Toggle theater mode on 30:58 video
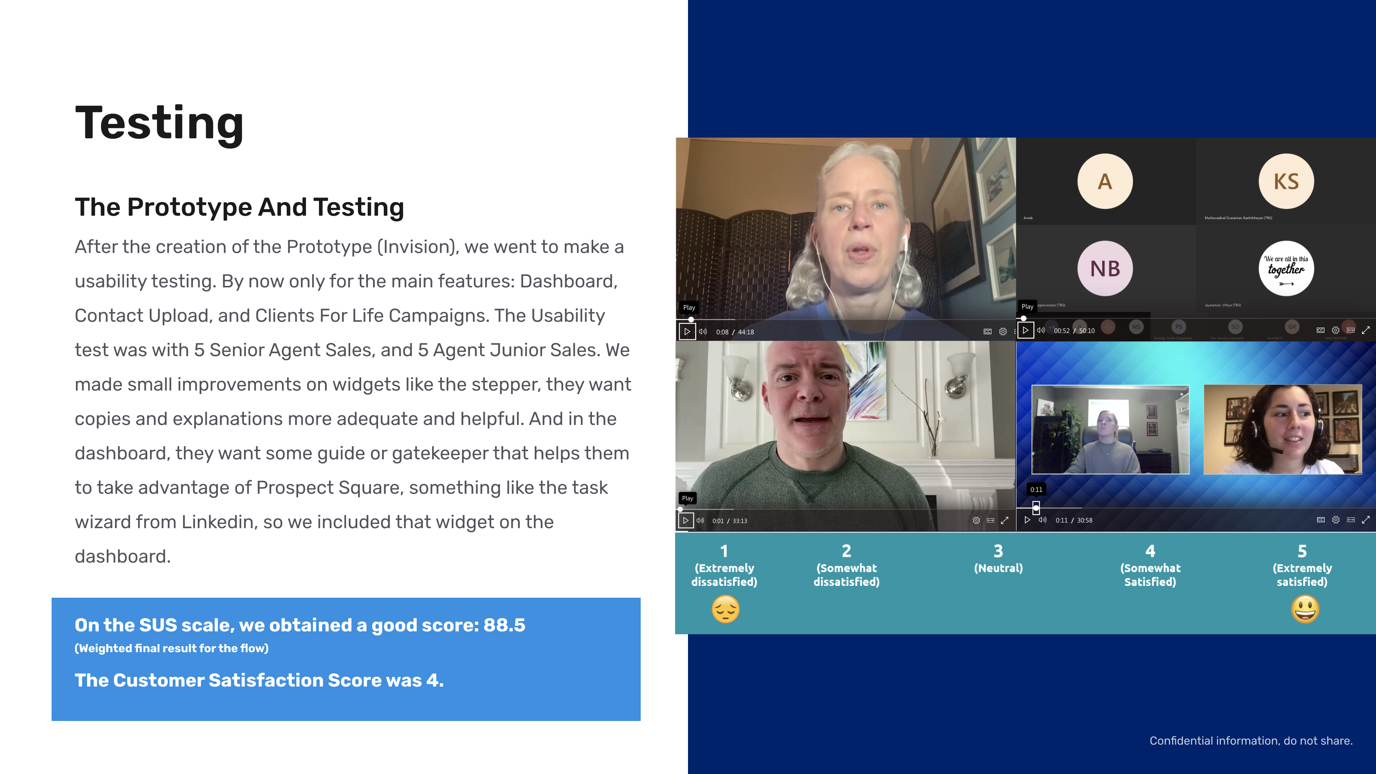Viewport: 1376px width, 774px height. (1350, 520)
